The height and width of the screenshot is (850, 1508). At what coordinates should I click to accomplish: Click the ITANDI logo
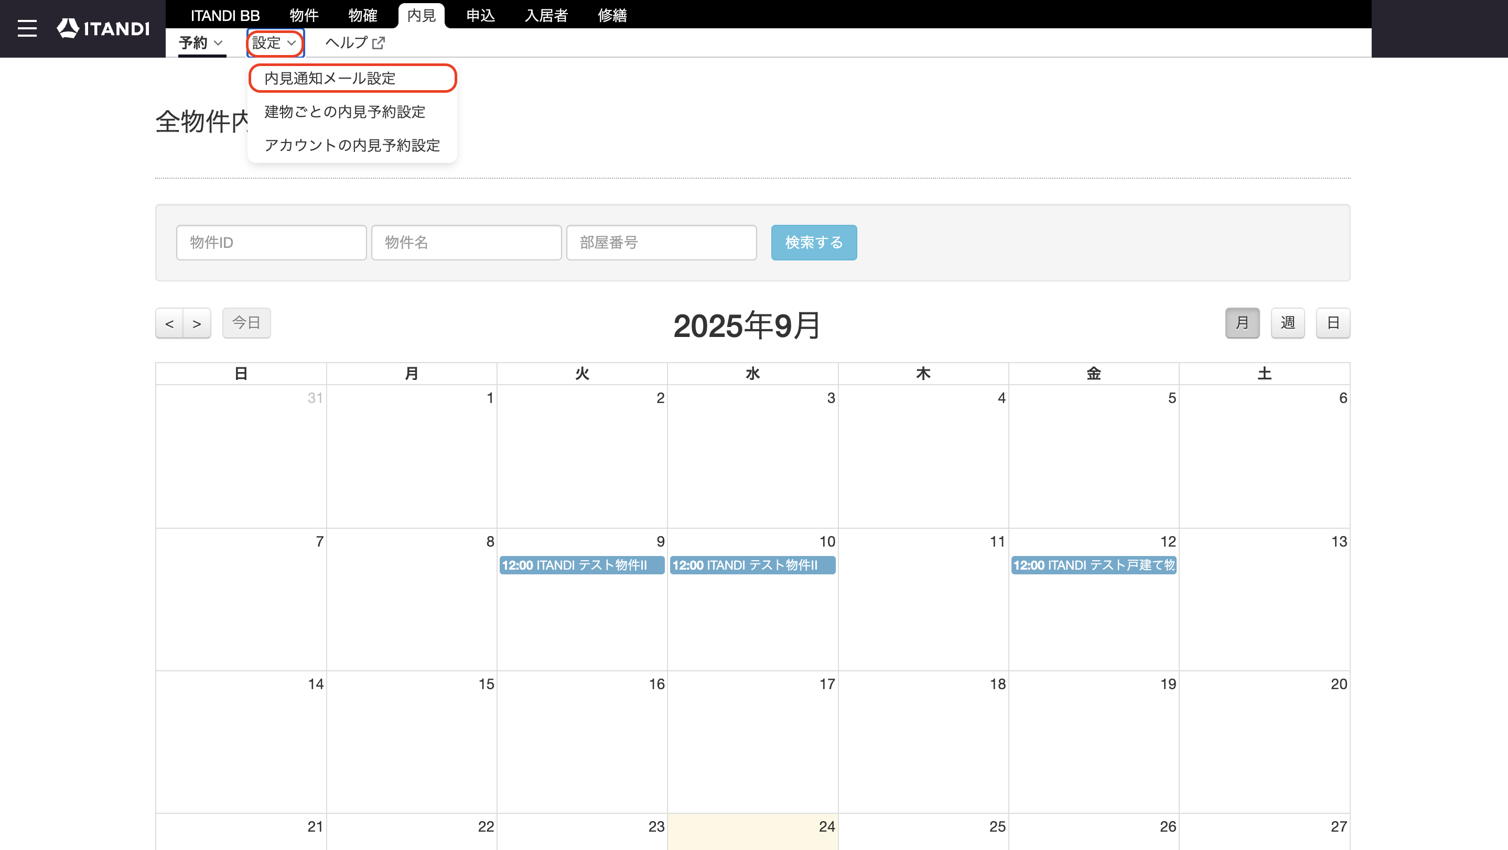point(103,28)
